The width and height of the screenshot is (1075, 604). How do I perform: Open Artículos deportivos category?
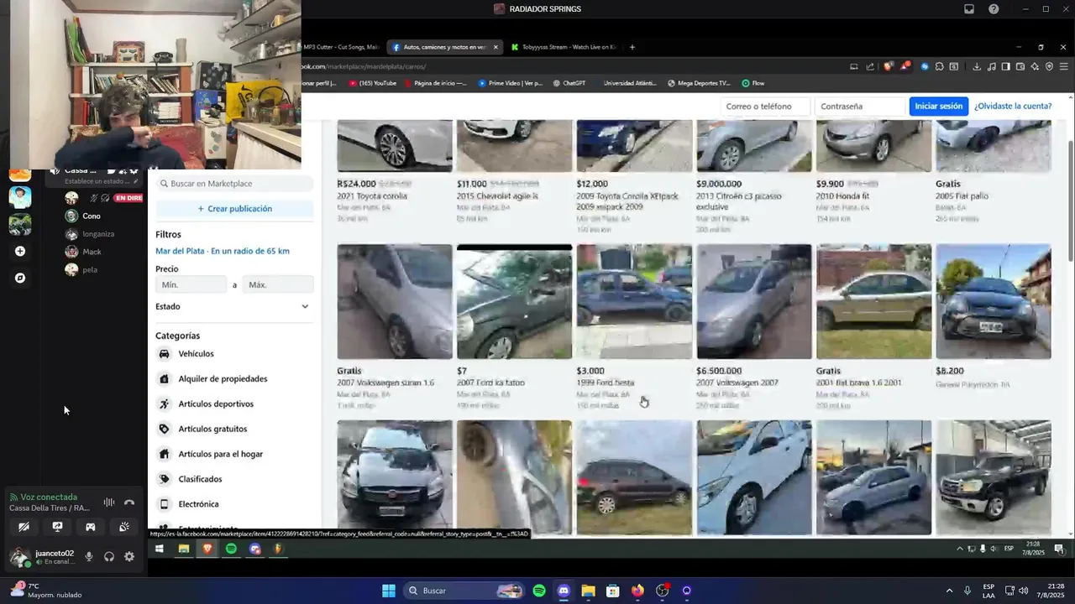pyautogui.click(x=234, y=404)
